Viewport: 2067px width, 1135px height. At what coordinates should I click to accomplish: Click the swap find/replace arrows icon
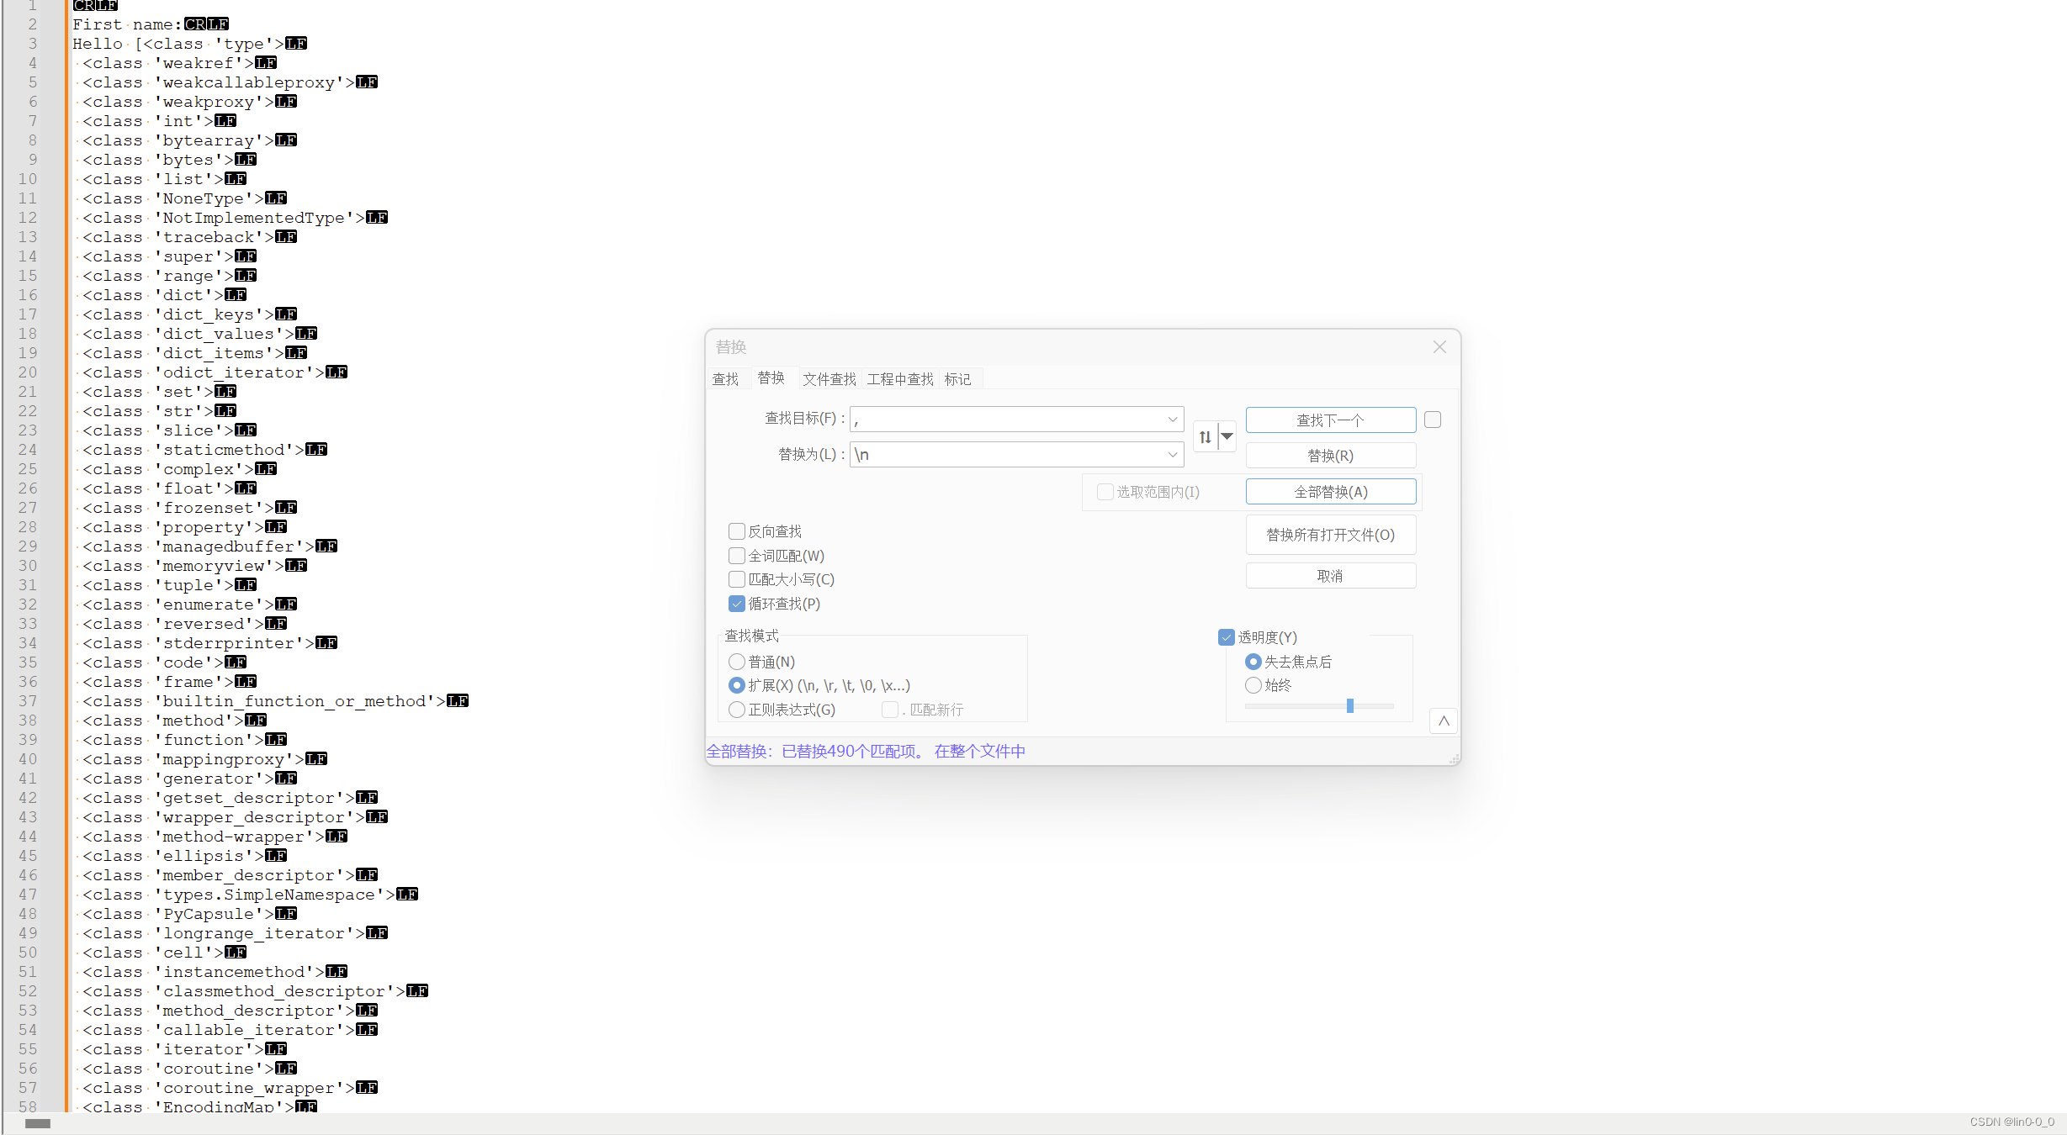click(x=1205, y=436)
